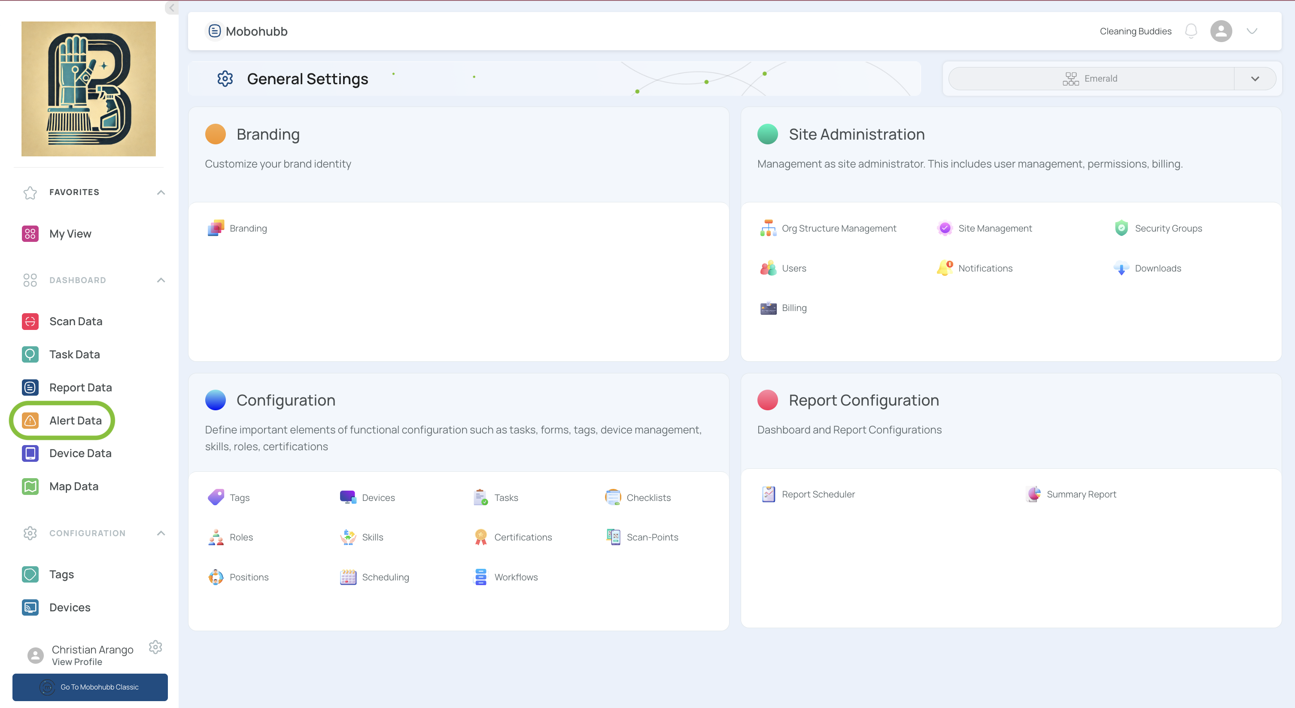This screenshot has width=1295, height=708.
Task: Open the Billing card icon
Action: pos(768,308)
